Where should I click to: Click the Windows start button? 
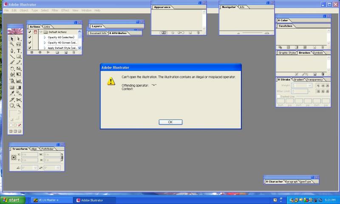[13, 200]
